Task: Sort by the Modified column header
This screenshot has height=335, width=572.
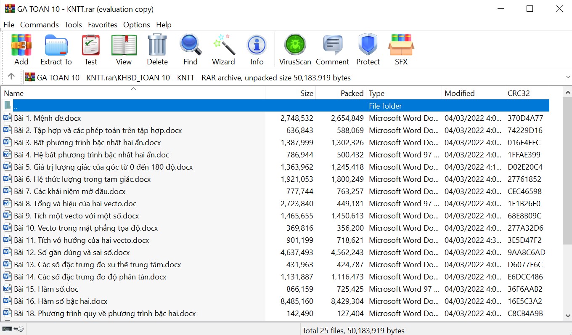Action: click(x=474, y=93)
